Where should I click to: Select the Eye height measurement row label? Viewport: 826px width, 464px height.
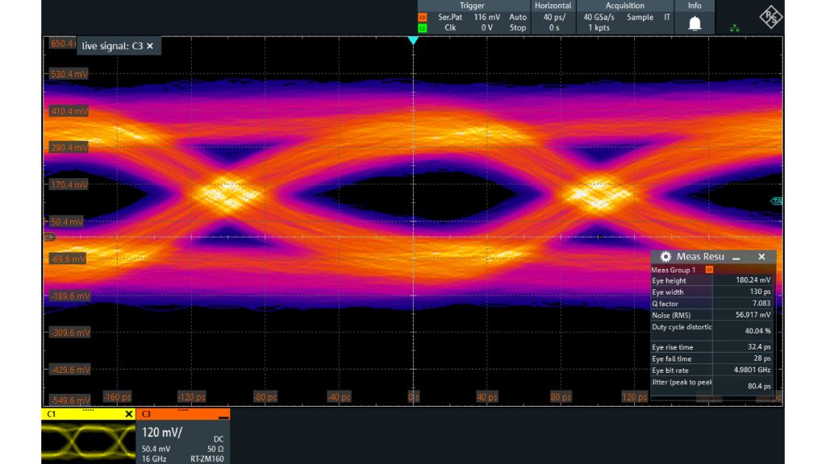tap(669, 281)
